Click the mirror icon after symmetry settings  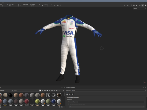click(x=58, y=5)
